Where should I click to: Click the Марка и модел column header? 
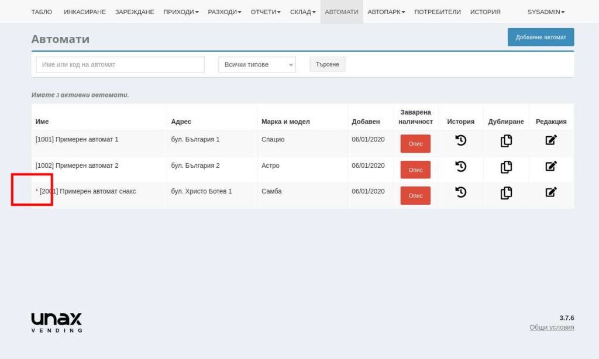[285, 122]
